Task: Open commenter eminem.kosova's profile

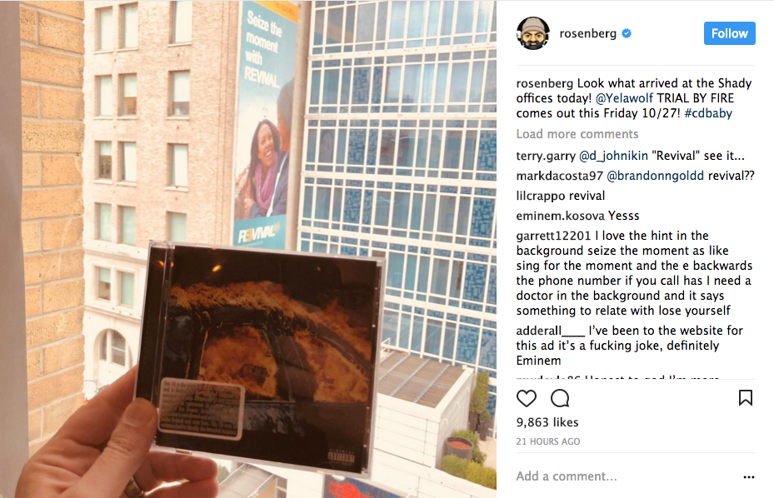Action: 560,216
